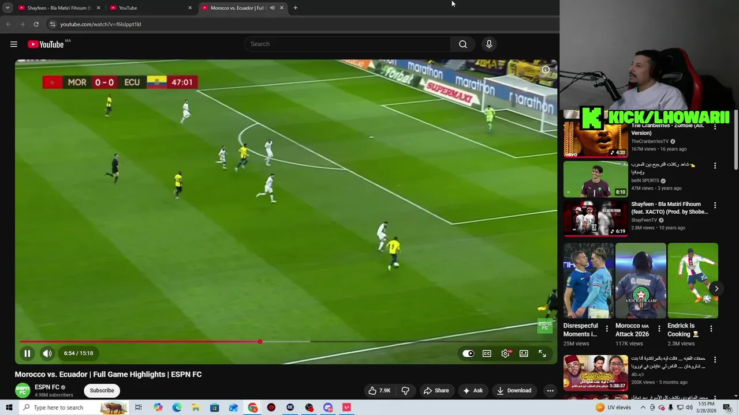
Task: Dislike the Morocco vs. Ecuador video
Action: tap(405, 390)
